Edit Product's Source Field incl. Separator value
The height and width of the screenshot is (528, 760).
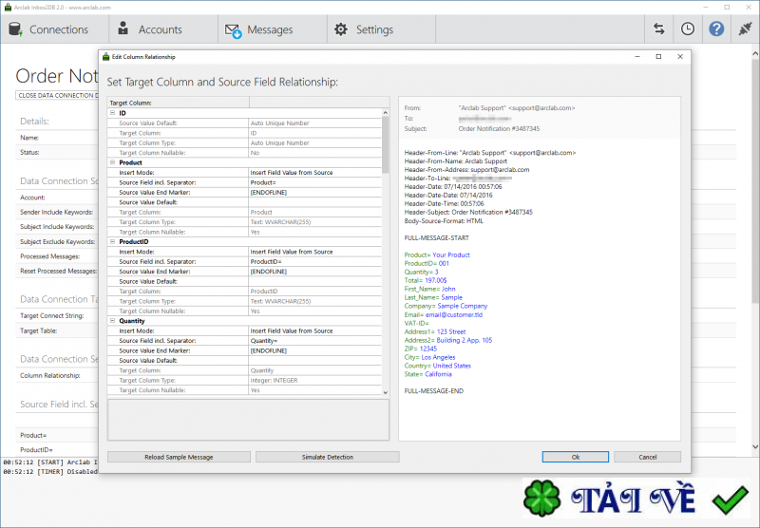(313, 182)
